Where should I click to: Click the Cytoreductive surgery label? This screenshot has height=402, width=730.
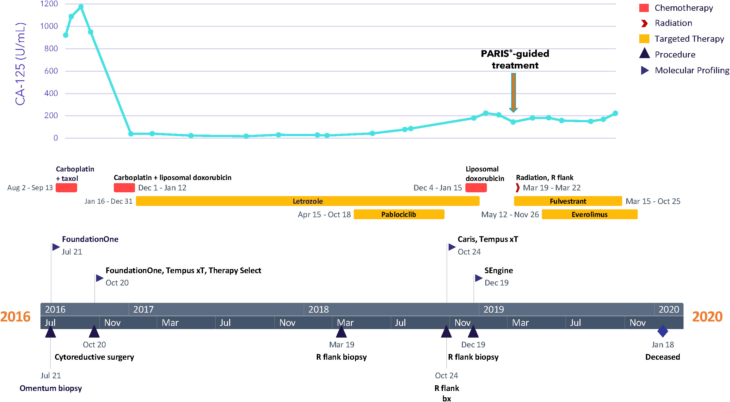coord(94,357)
